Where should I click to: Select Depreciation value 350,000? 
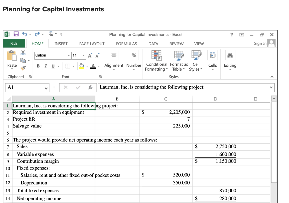coord(166,183)
